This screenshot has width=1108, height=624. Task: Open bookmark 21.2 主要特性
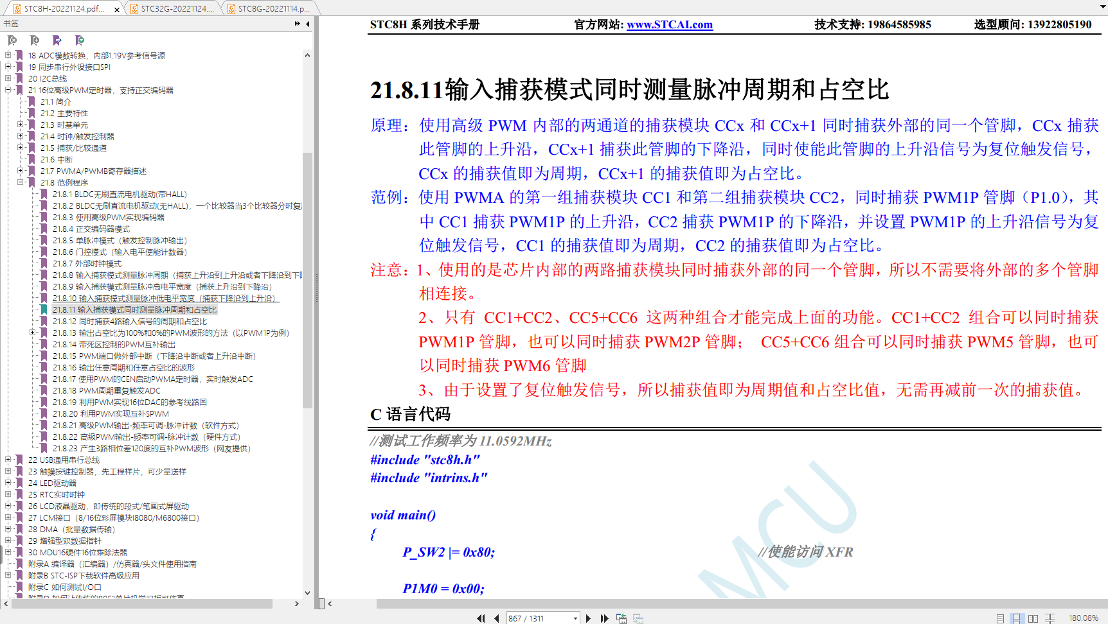(x=64, y=114)
